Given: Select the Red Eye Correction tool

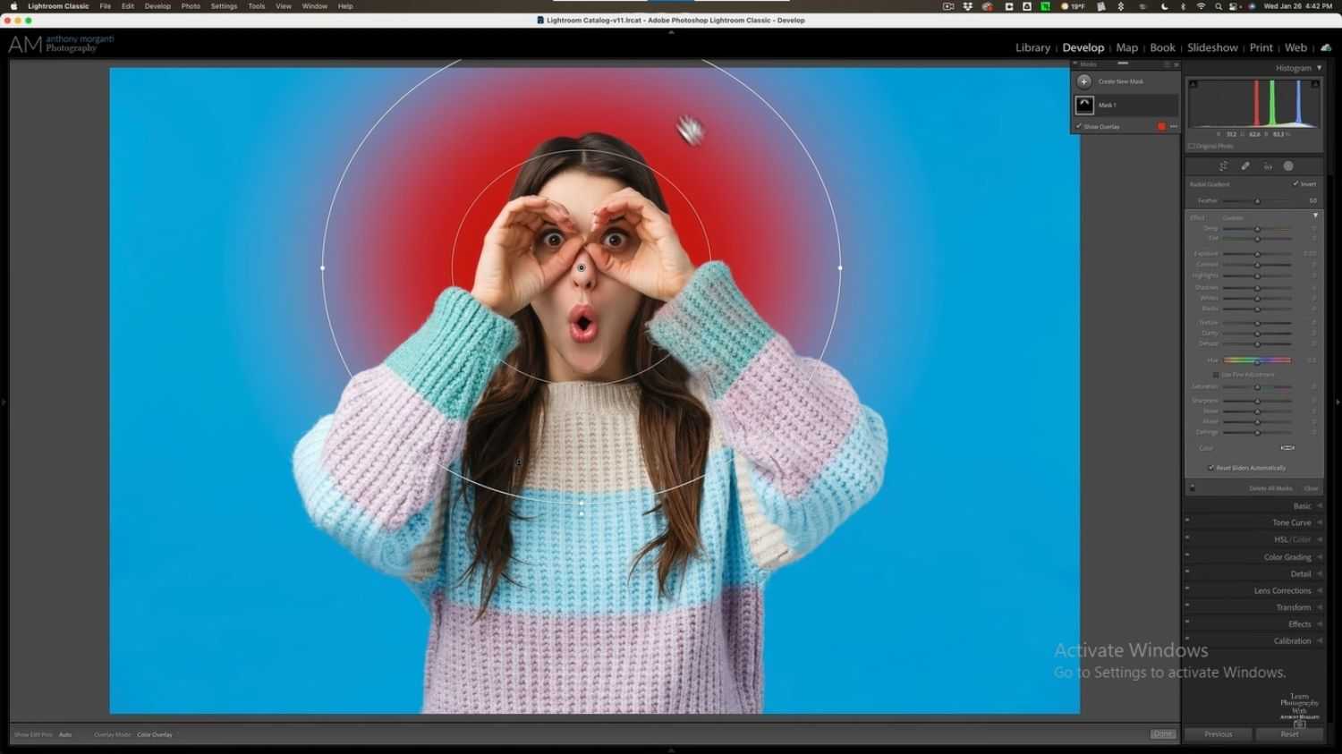Looking at the screenshot, I should tap(1268, 165).
